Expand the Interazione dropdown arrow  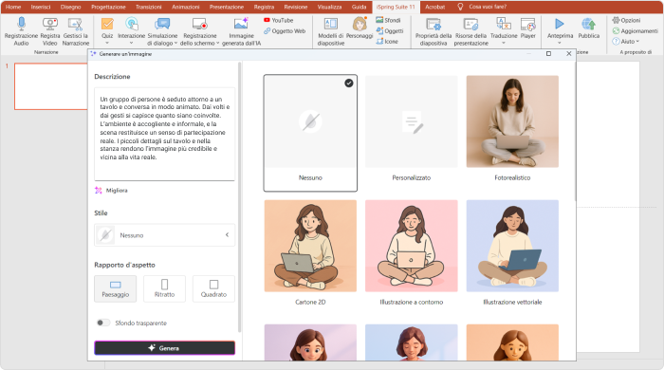(131, 43)
